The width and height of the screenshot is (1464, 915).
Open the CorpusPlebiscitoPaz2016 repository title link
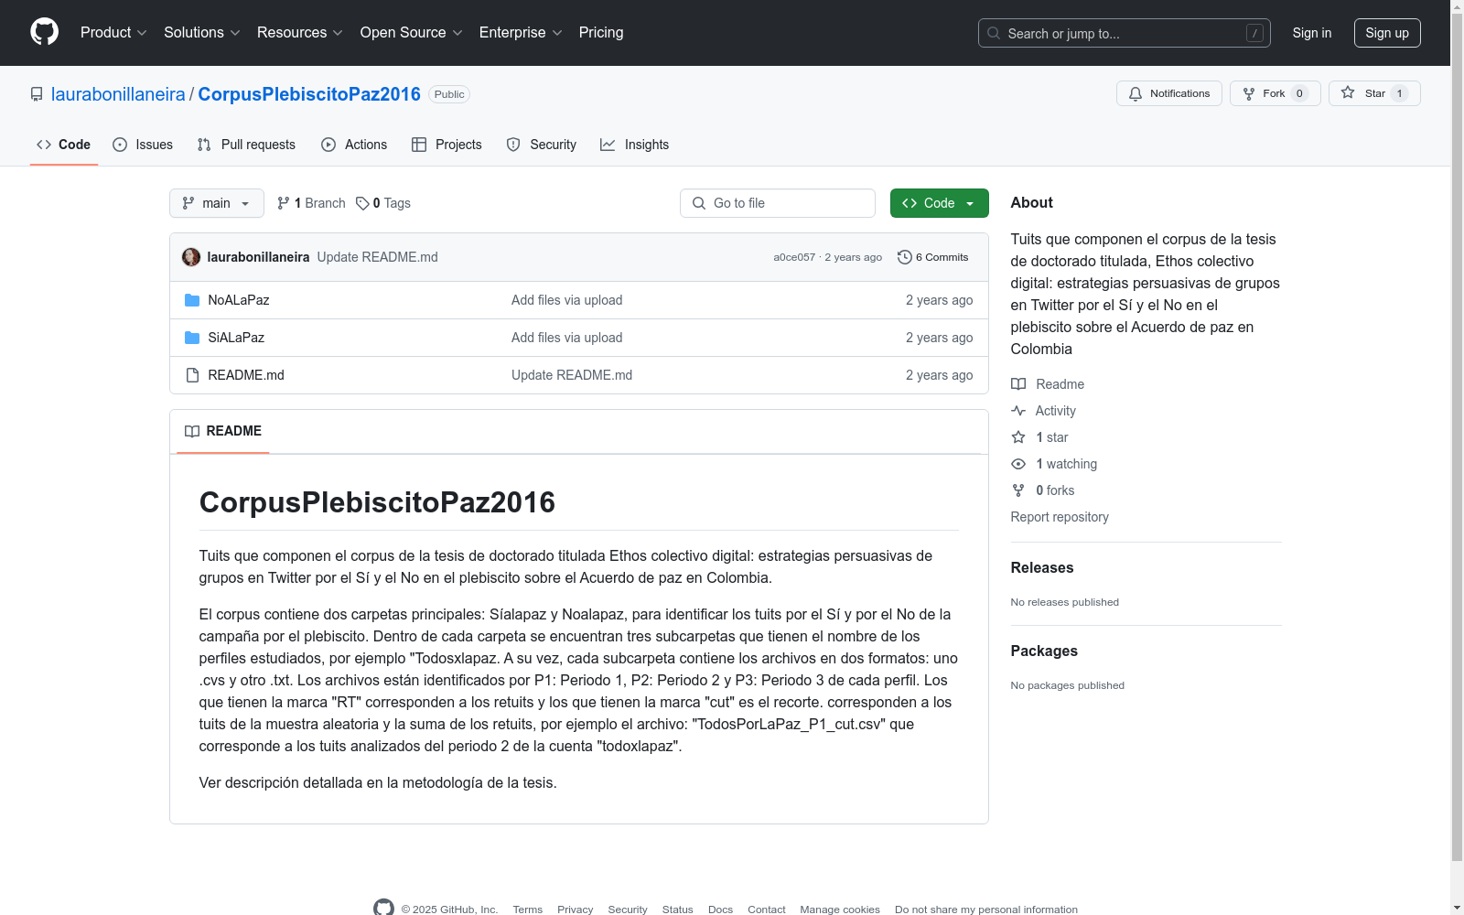click(x=309, y=94)
